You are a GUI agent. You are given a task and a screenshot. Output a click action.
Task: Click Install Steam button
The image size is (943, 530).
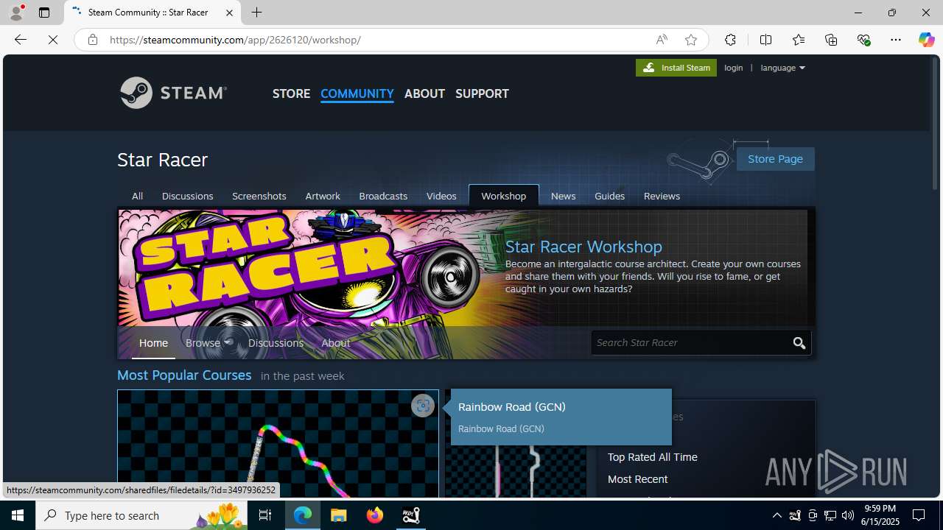coord(676,68)
